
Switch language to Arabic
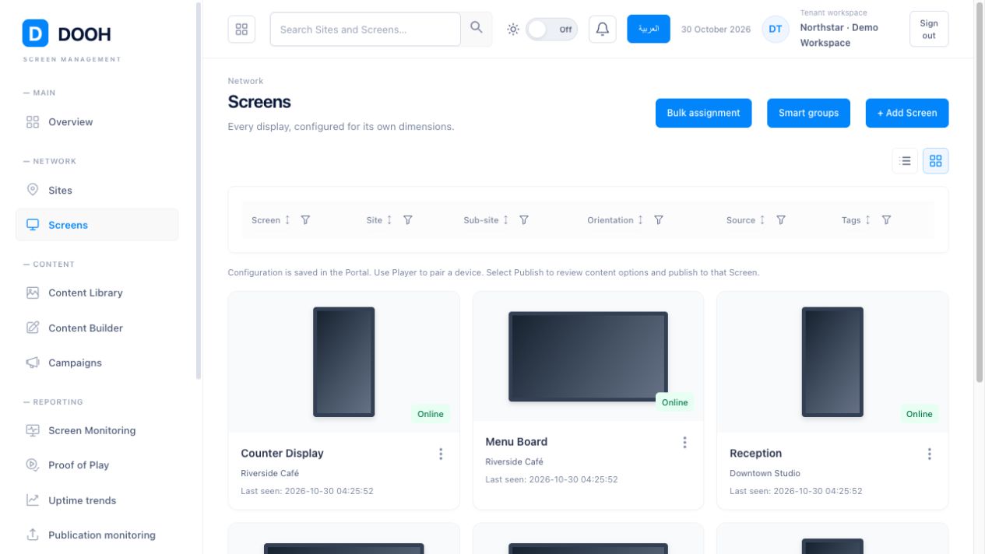pyautogui.click(x=649, y=29)
